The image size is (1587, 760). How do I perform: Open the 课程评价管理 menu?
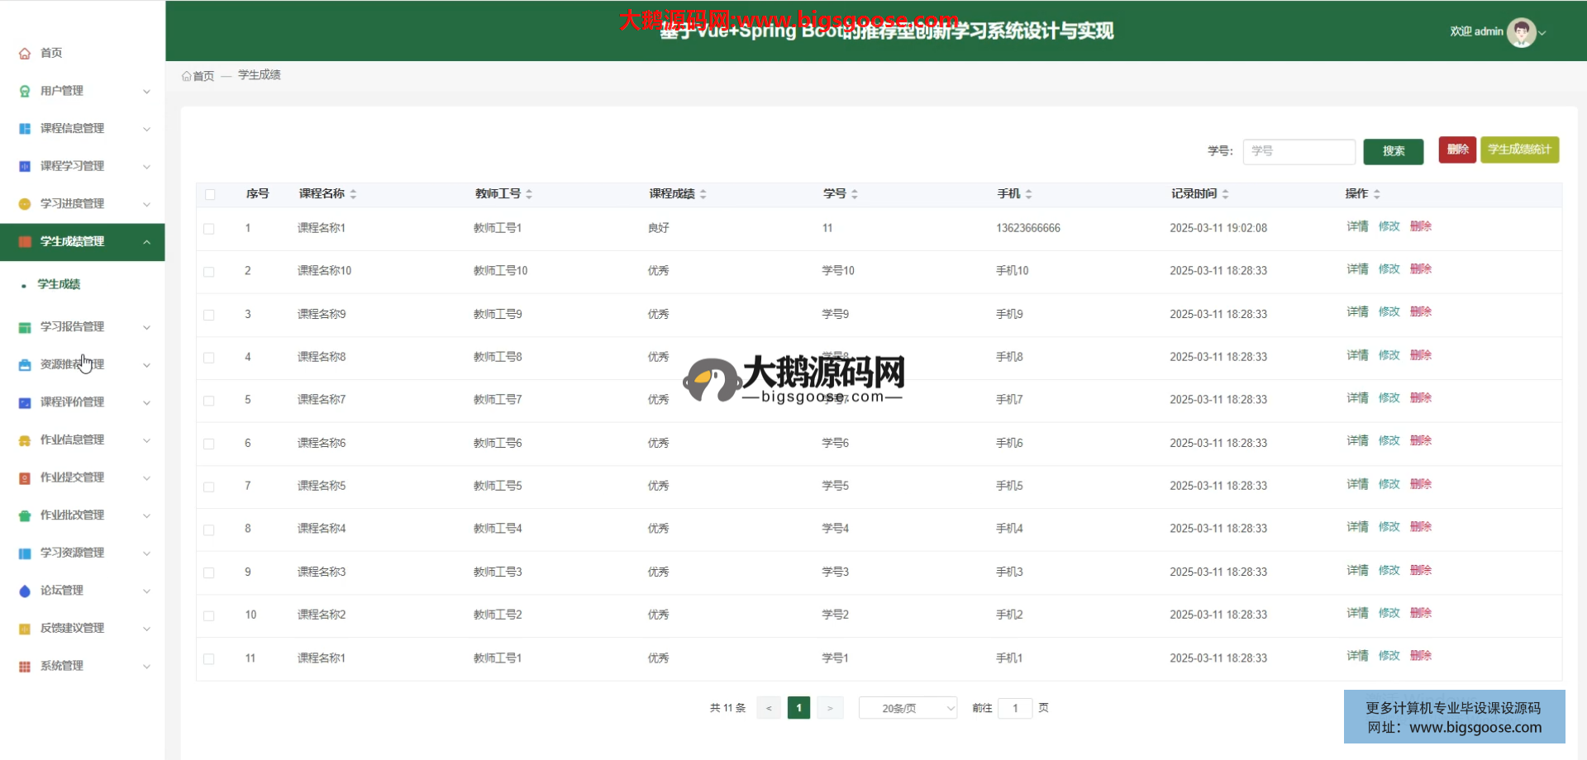pyautogui.click(x=73, y=402)
